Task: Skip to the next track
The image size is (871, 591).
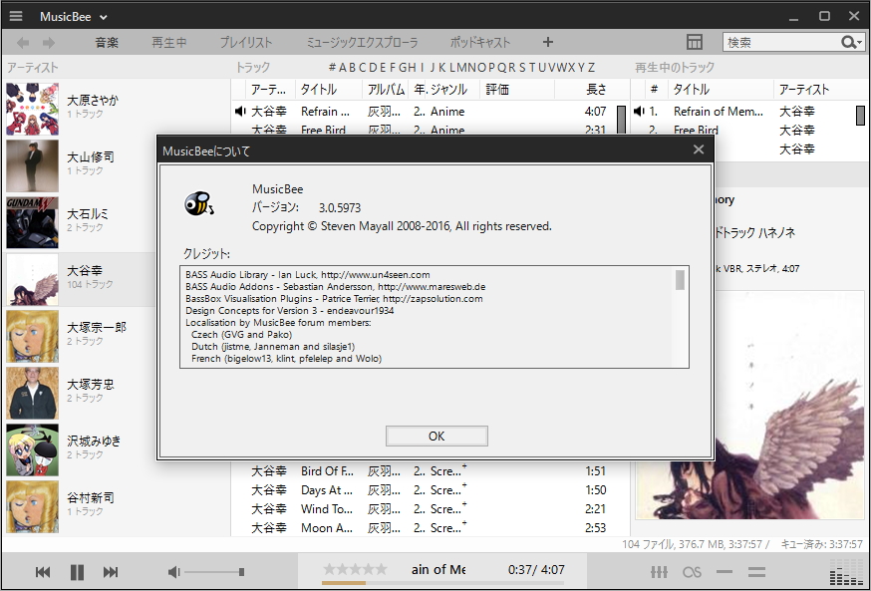Action: point(111,571)
